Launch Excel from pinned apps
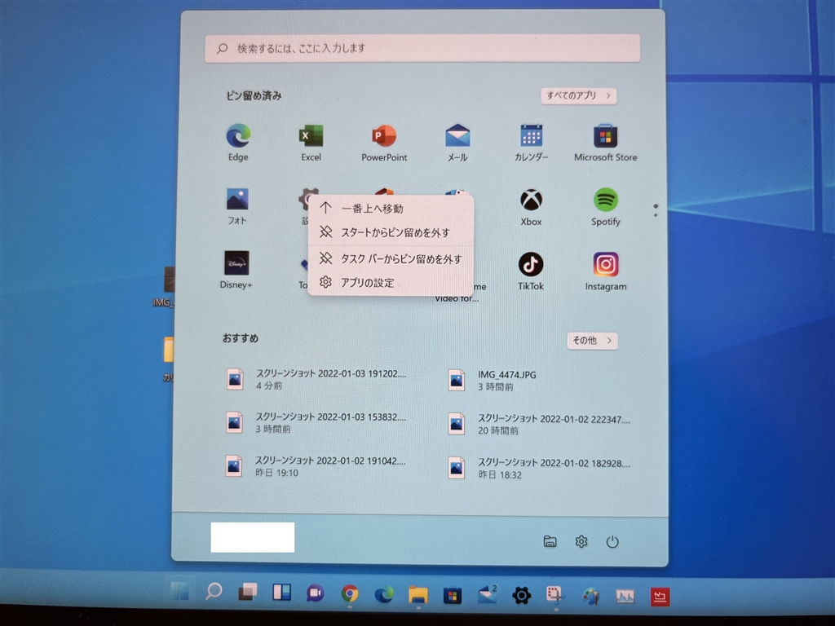Viewport: 835px width, 626px height. [311, 142]
